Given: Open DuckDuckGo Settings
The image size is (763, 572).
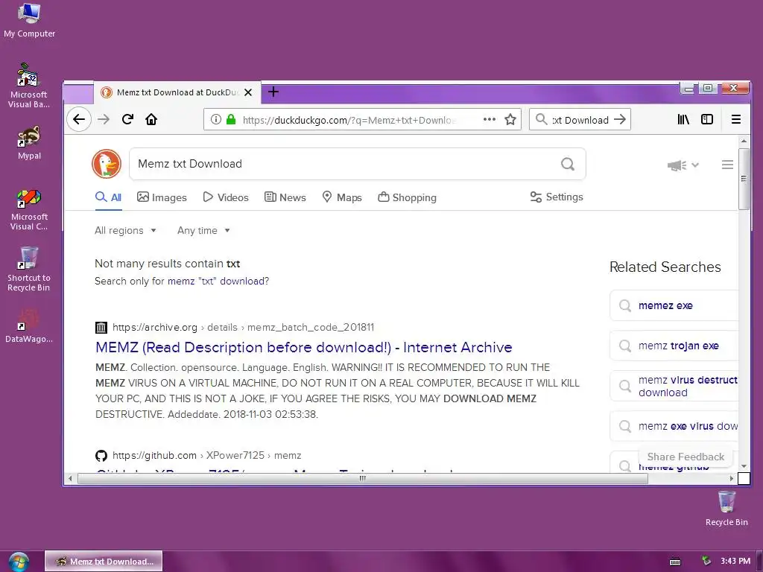Looking at the screenshot, I should 557,197.
